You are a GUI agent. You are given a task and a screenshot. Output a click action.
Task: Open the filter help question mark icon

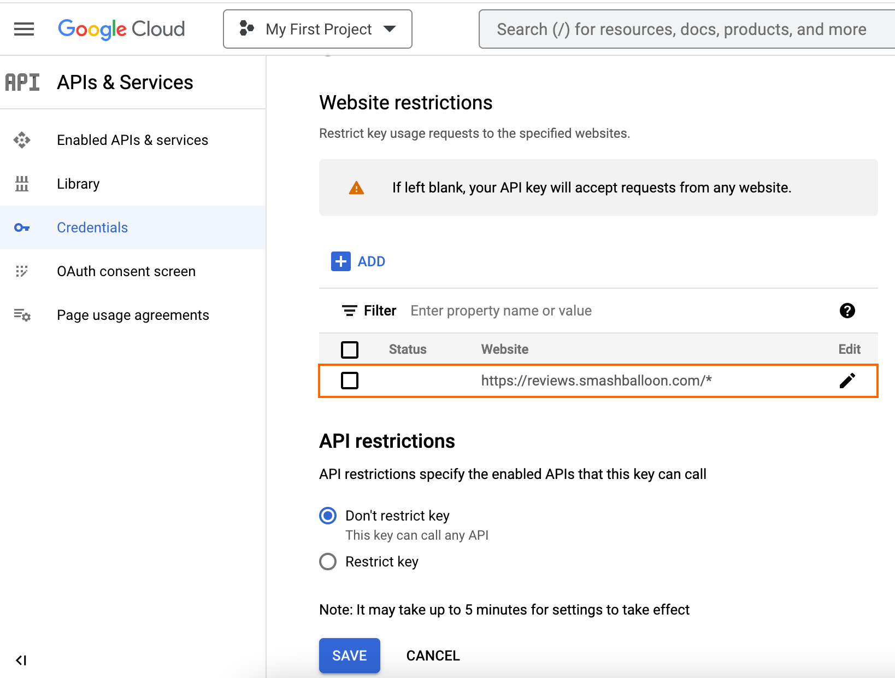pos(847,311)
